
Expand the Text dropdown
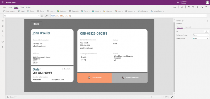point(44,11)
